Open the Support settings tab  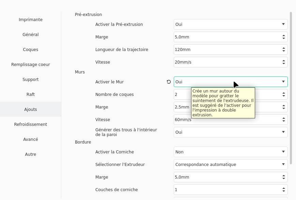tap(31, 80)
